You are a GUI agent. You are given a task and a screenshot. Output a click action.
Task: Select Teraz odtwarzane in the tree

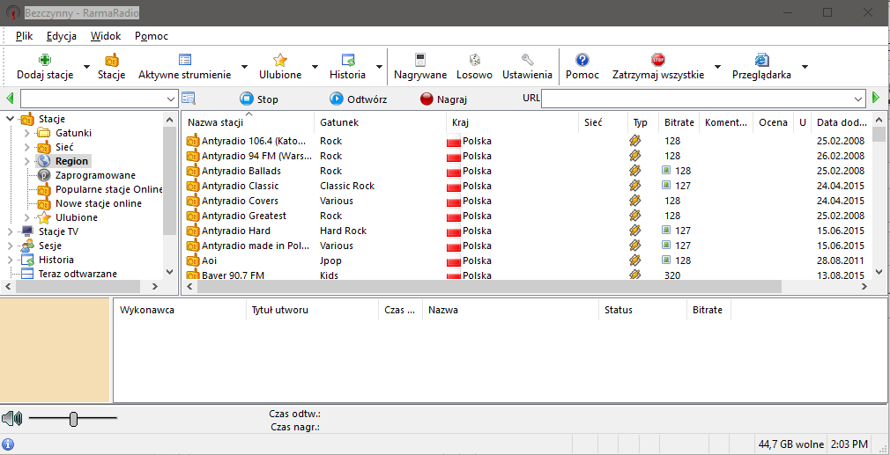pos(78,275)
